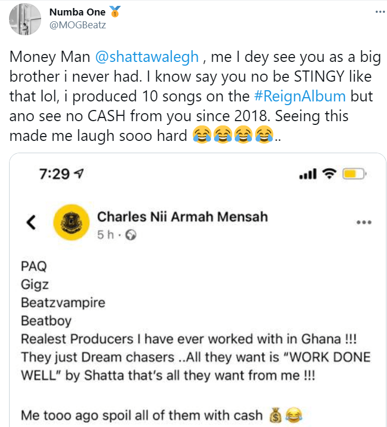This screenshot has width=387, height=427.
Task: Click Charles Nii Armah Mensah profile picture
Action: 72,222
